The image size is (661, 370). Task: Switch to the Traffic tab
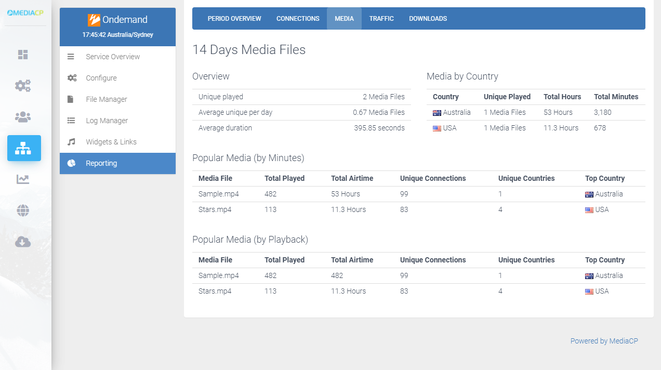(381, 19)
